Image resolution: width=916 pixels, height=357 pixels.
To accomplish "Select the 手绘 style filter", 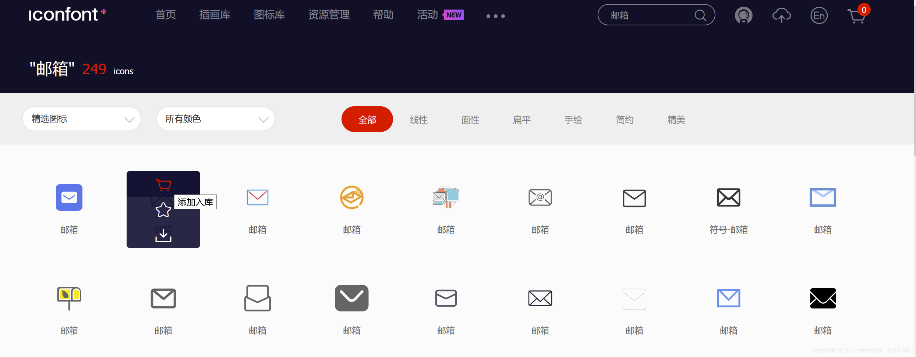I will (573, 120).
